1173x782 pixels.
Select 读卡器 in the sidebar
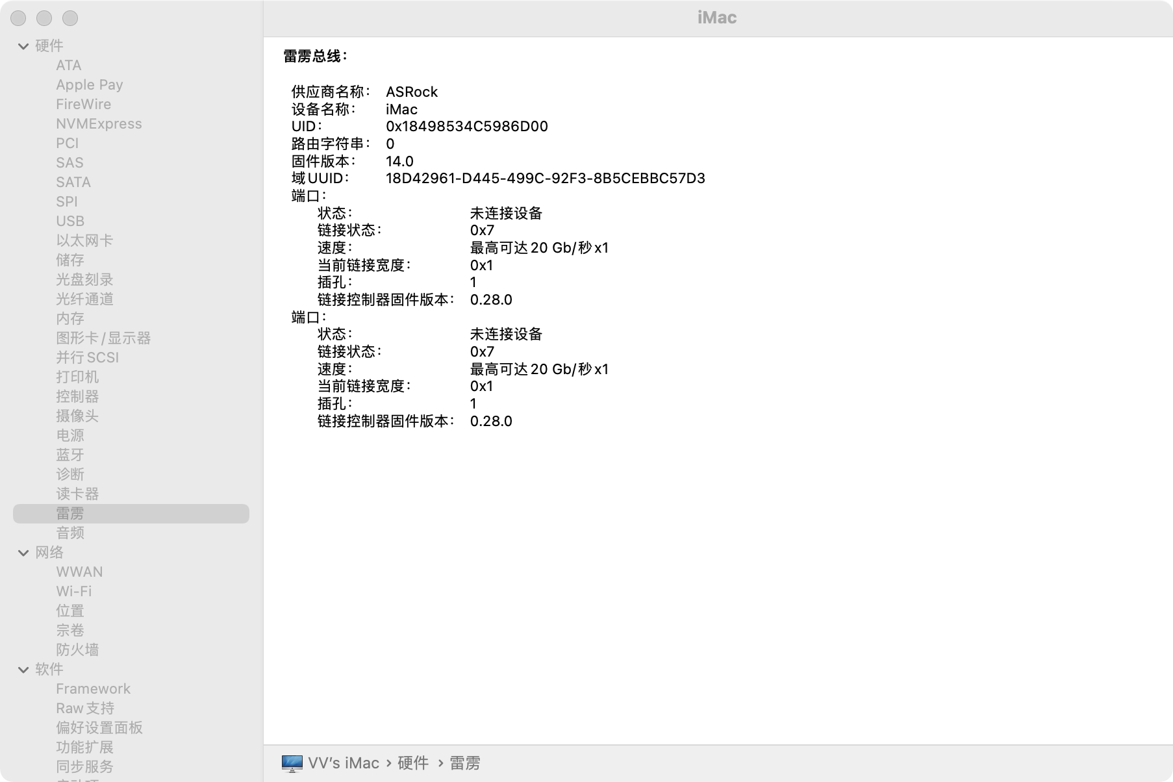click(x=77, y=494)
